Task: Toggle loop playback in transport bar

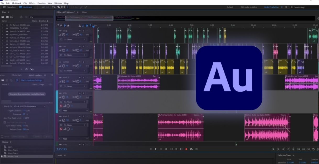Action: [x=191, y=149]
